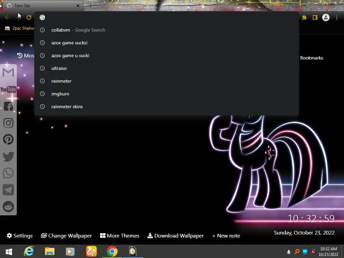Choose the 'imgburn' suggestion
Viewport: 344px width, 258px height.
click(x=167, y=94)
